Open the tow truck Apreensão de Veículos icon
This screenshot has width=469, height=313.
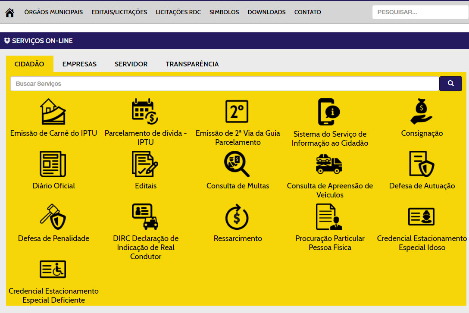329,164
